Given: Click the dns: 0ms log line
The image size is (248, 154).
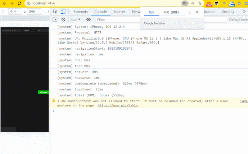Looking at the screenshot, I should tap(73, 60).
